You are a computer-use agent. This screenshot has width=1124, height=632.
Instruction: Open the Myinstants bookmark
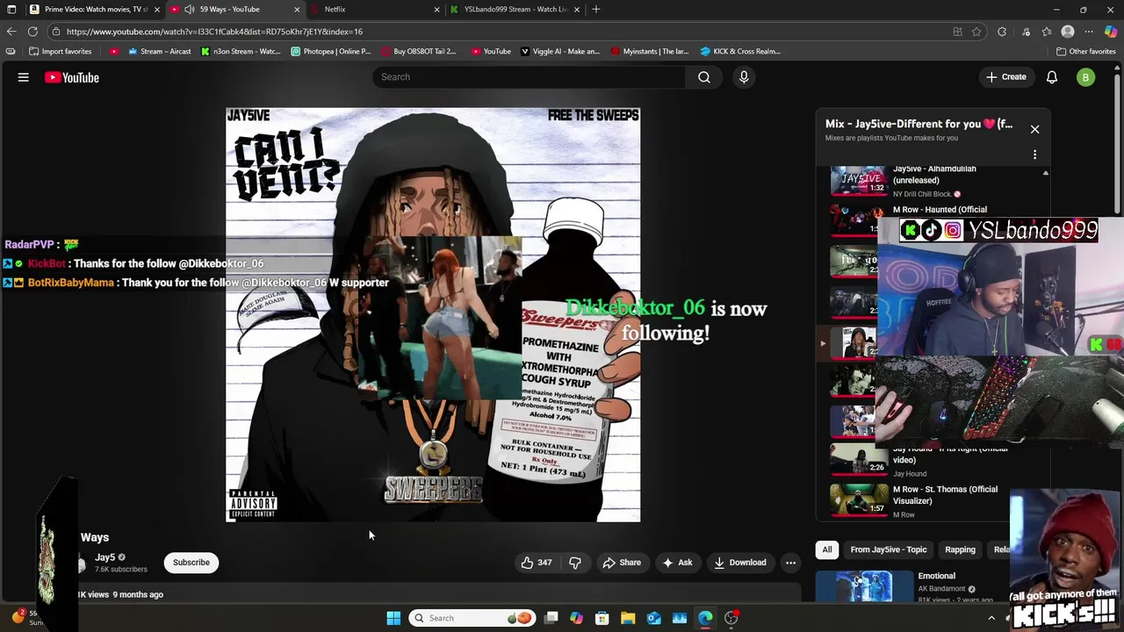[x=650, y=52]
